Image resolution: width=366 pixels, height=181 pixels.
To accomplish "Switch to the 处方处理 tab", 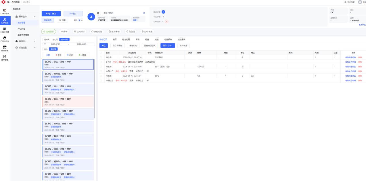I will click(x=126, y=39).
